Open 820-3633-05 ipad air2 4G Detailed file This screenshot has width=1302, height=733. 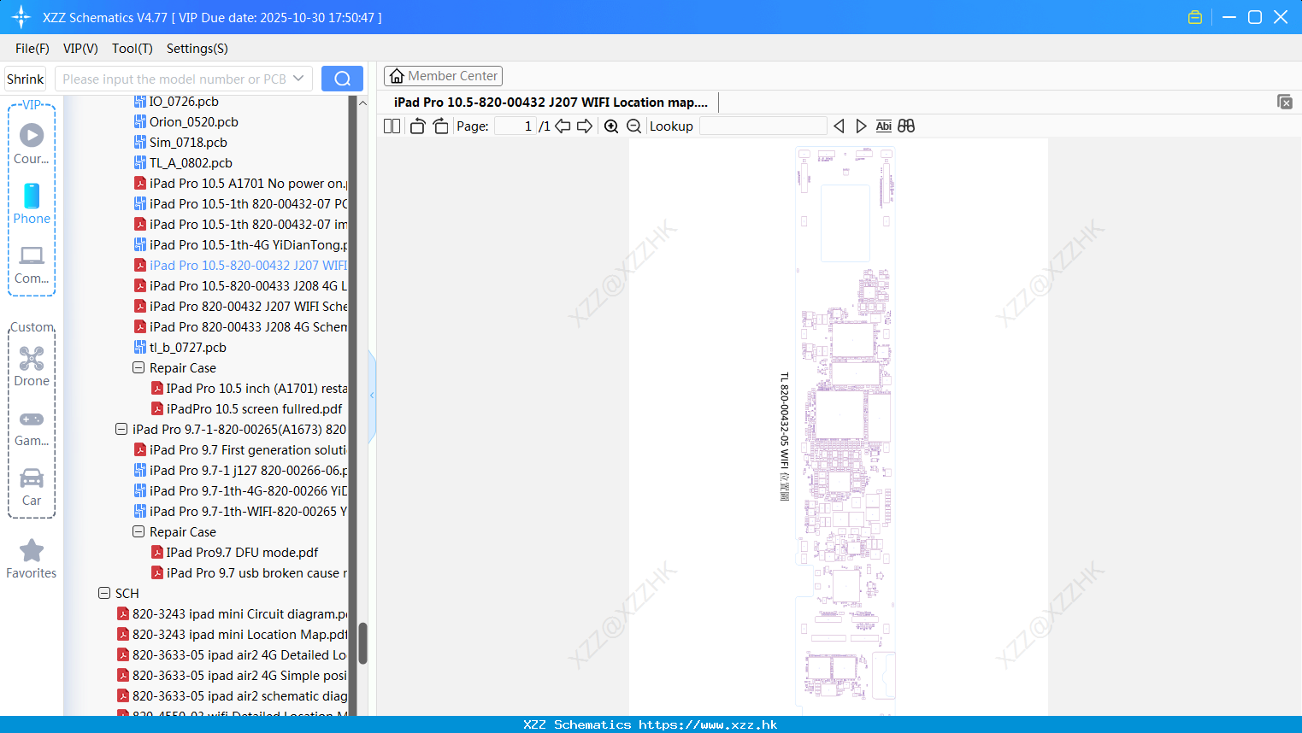coord(232,655)
